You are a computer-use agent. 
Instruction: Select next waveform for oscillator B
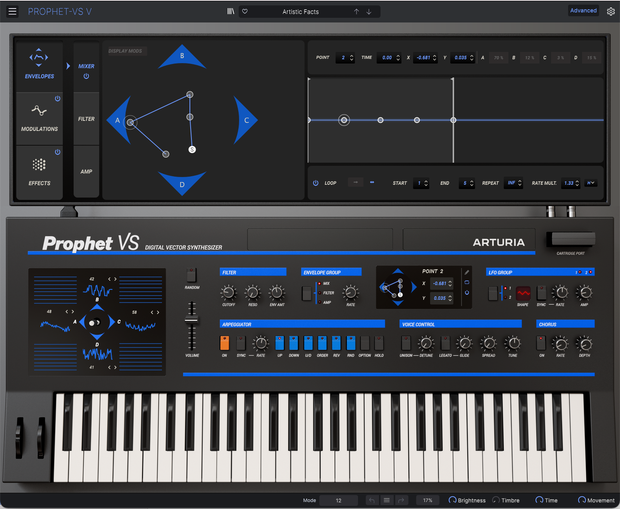tap(115, 279)
